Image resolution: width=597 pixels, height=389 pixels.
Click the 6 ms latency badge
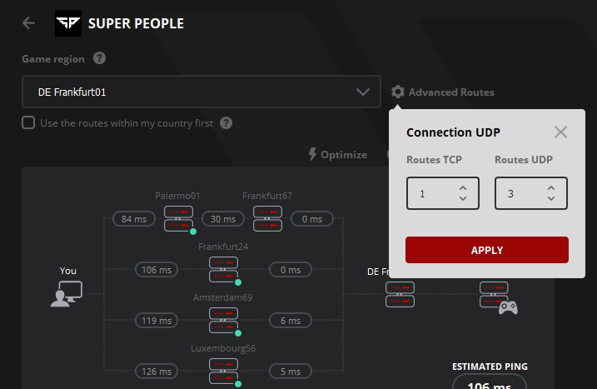click(x=291, y=321)
